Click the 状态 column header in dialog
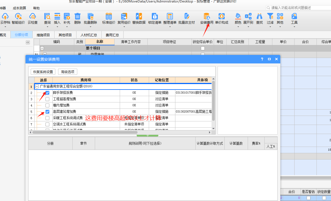The width and height of the screenshot is (331, 201). click(134, 80)
